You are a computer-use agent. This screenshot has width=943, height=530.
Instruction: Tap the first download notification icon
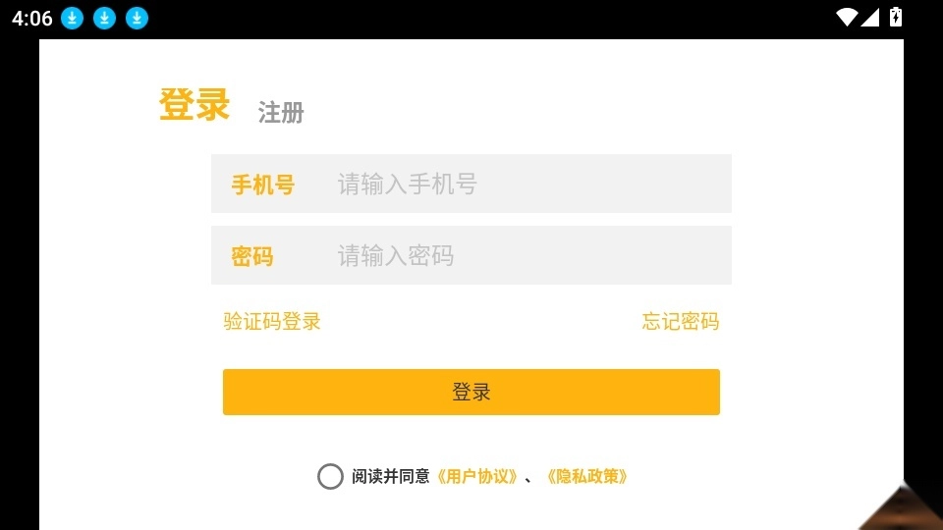point(72,18)
